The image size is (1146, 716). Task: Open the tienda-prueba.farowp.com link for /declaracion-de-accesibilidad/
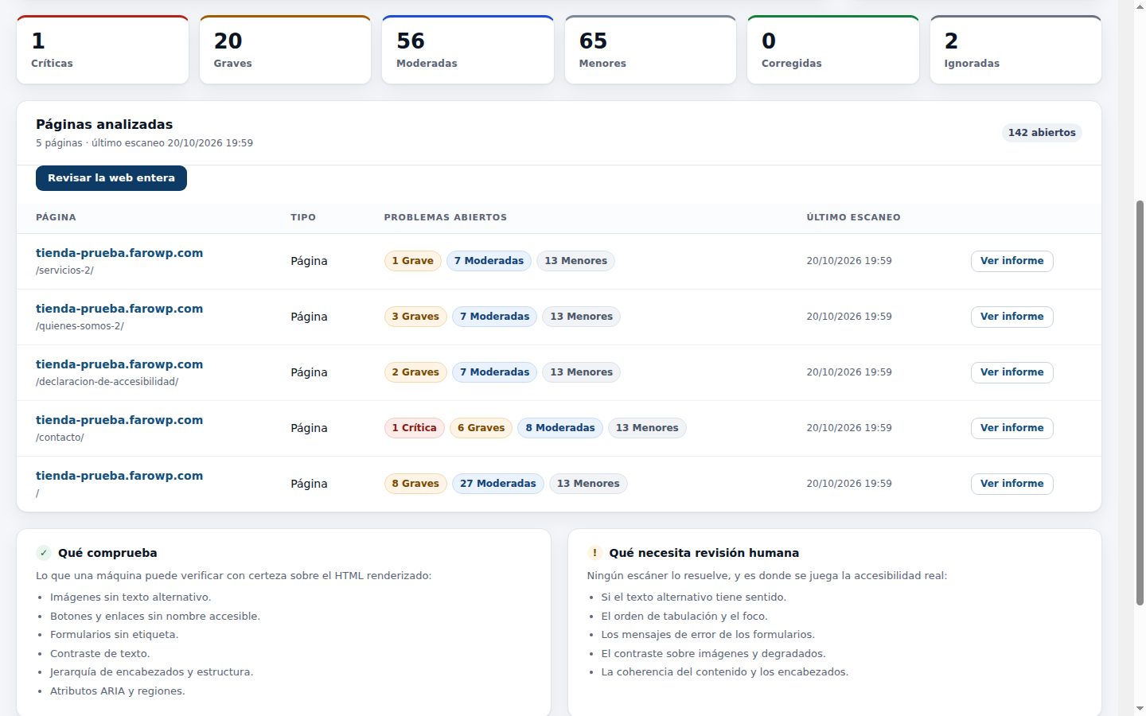pos(119,364)
